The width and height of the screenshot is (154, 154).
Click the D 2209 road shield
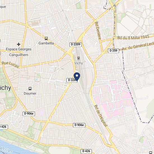coord(76,45)
